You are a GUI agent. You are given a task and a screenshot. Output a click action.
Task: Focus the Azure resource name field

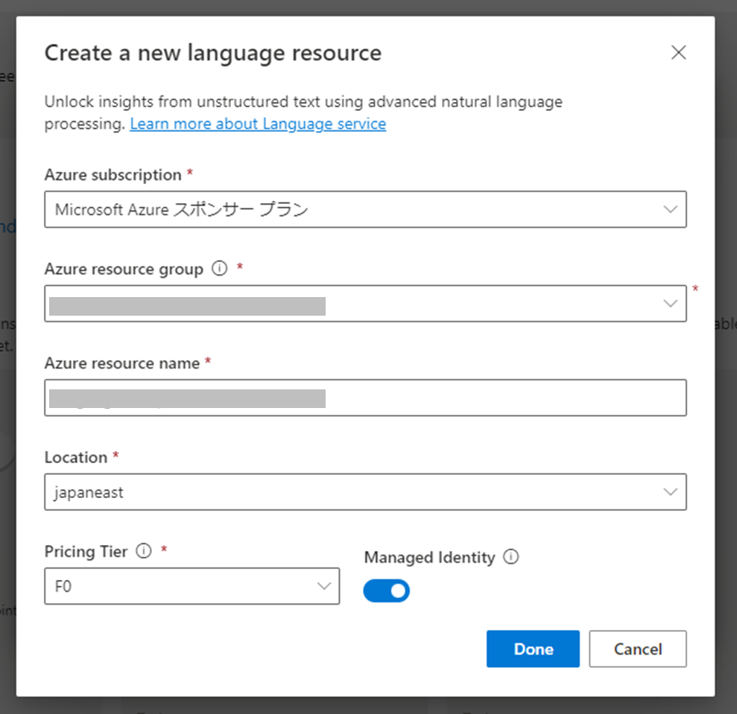tap(365, 398)
